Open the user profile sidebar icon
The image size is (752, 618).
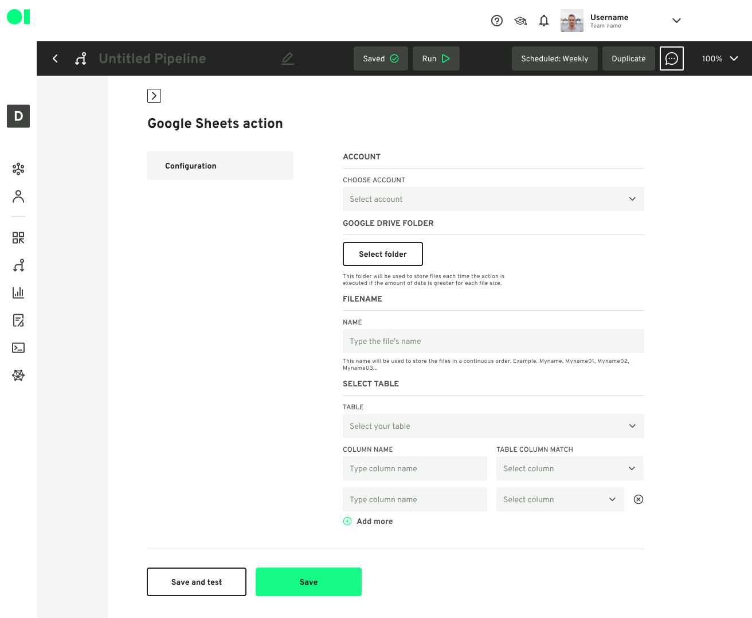click(x=18, y=197)
